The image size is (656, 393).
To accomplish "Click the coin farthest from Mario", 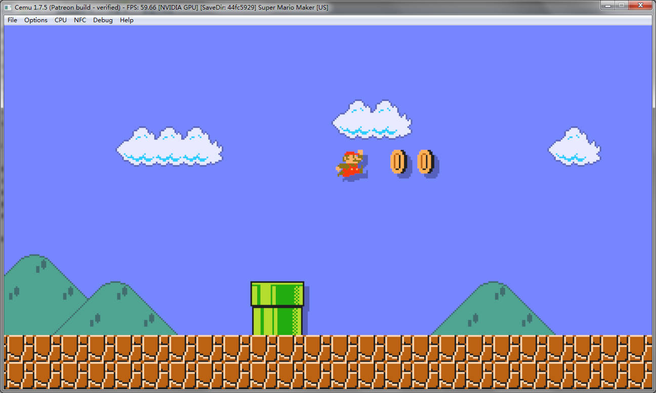I will (426, 162).
